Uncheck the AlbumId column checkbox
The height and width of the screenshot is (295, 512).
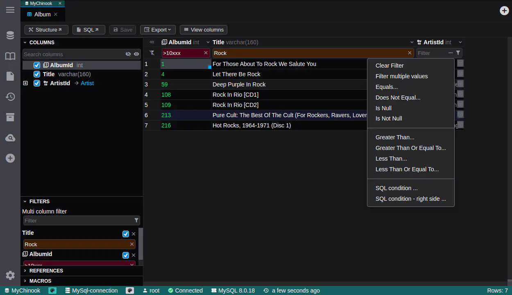pyautogui.click(x=37, y=65)
